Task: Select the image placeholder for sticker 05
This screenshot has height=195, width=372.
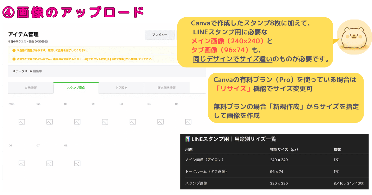Action: coord(188,122)
